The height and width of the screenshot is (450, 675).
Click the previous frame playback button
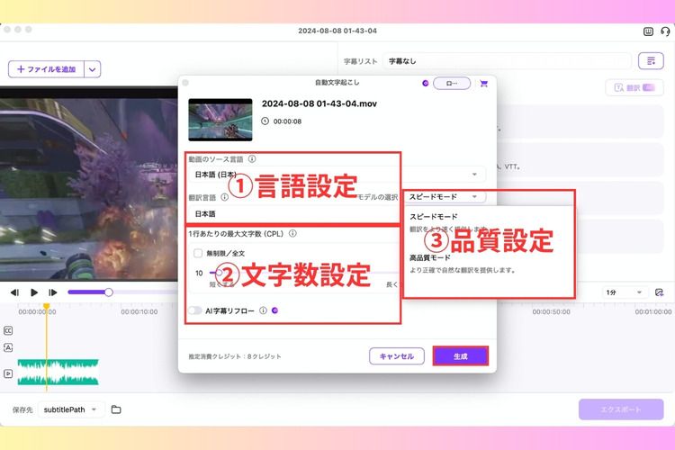click(x=14, y=292)
